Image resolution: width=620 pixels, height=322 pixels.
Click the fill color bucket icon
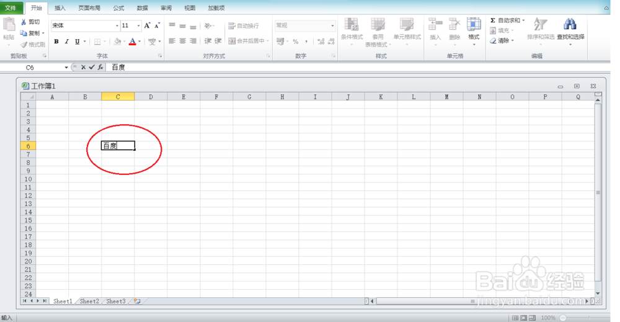(117, 41)
